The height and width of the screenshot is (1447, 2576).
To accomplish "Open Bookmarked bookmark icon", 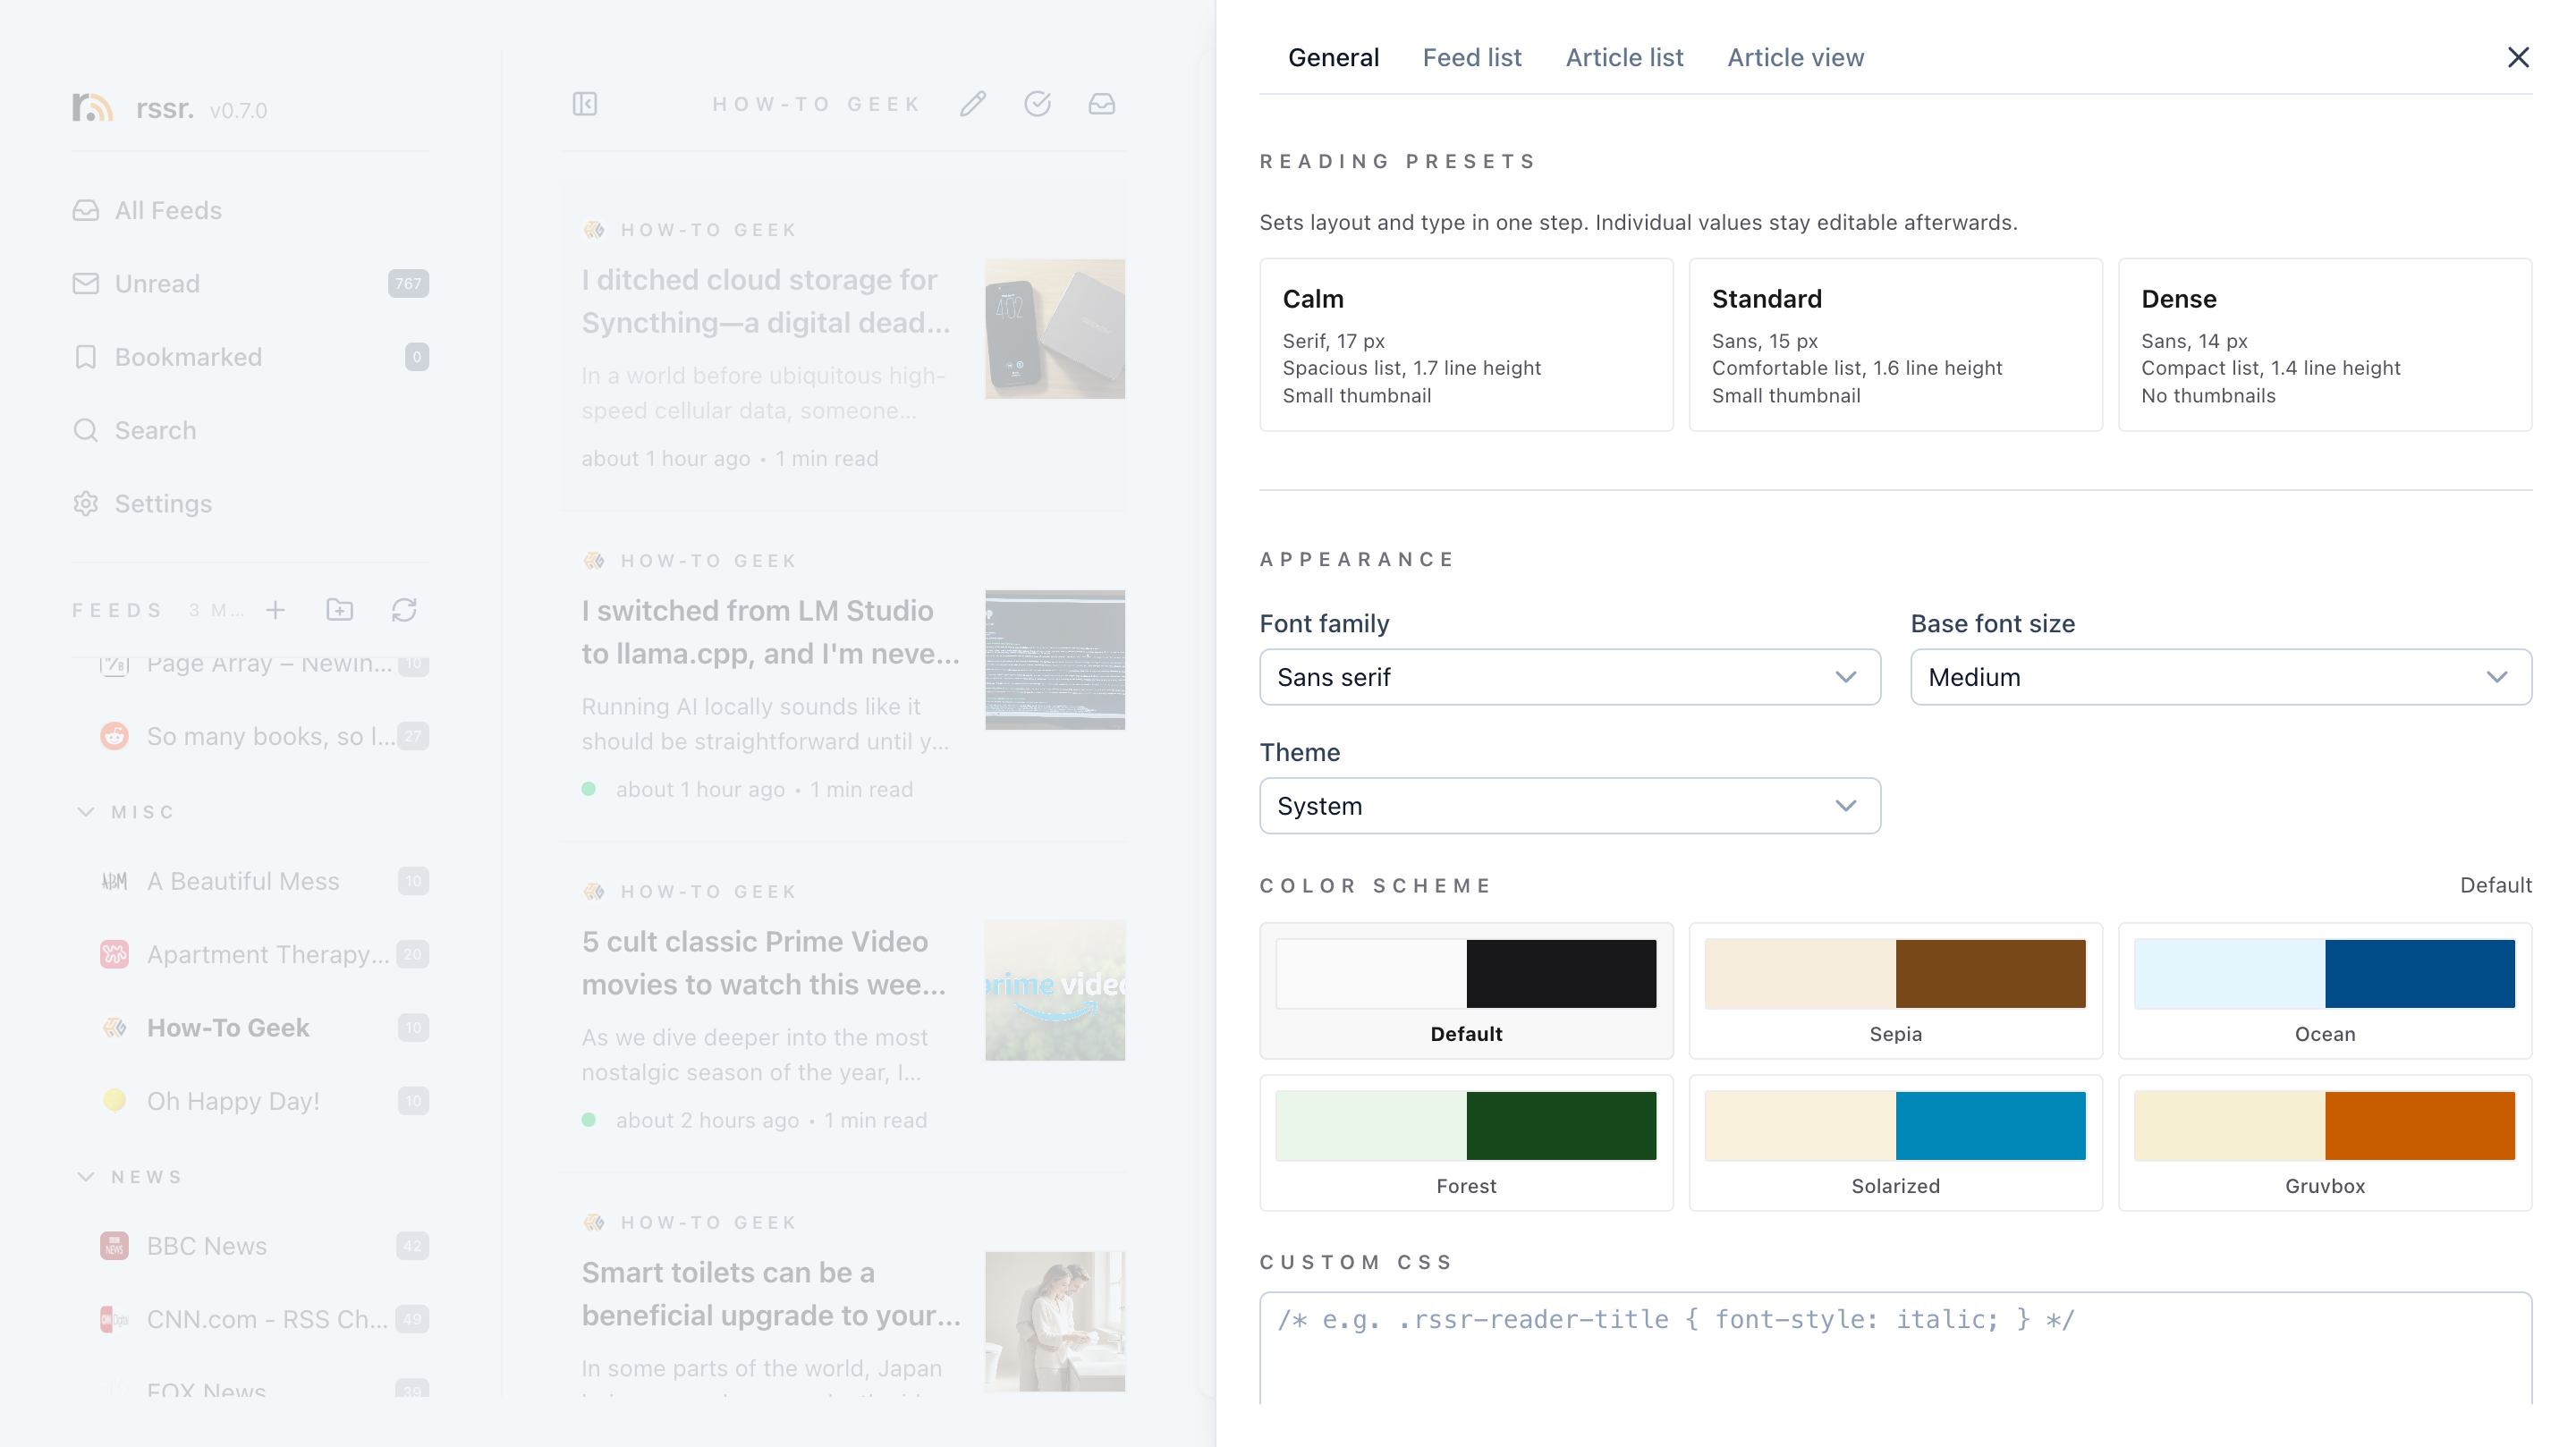I will click(x=86, y=357).
